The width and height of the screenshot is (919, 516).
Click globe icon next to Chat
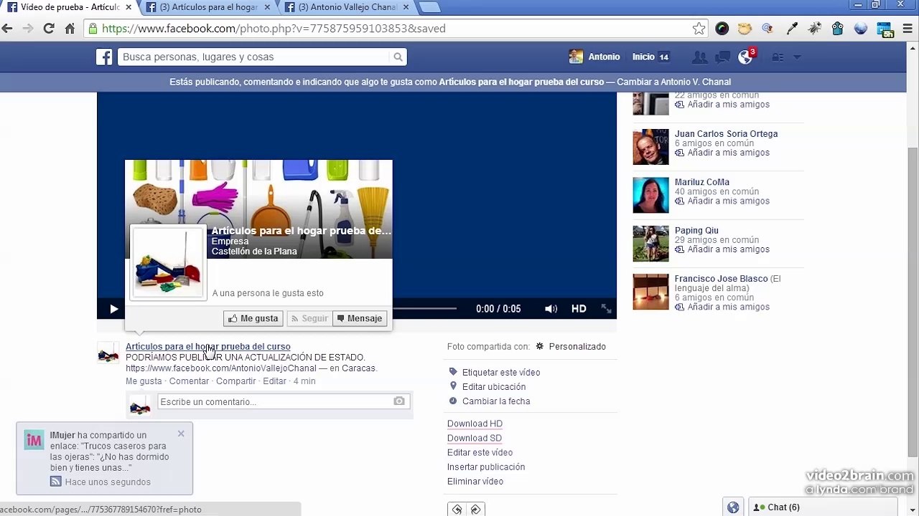click(733, 507)
